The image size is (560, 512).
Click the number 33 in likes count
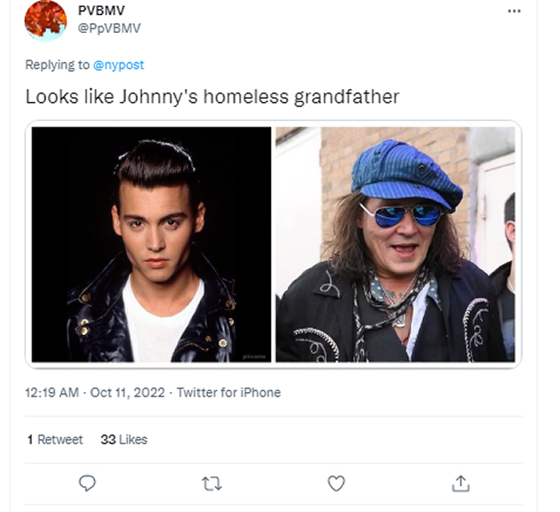click(108, 439)
